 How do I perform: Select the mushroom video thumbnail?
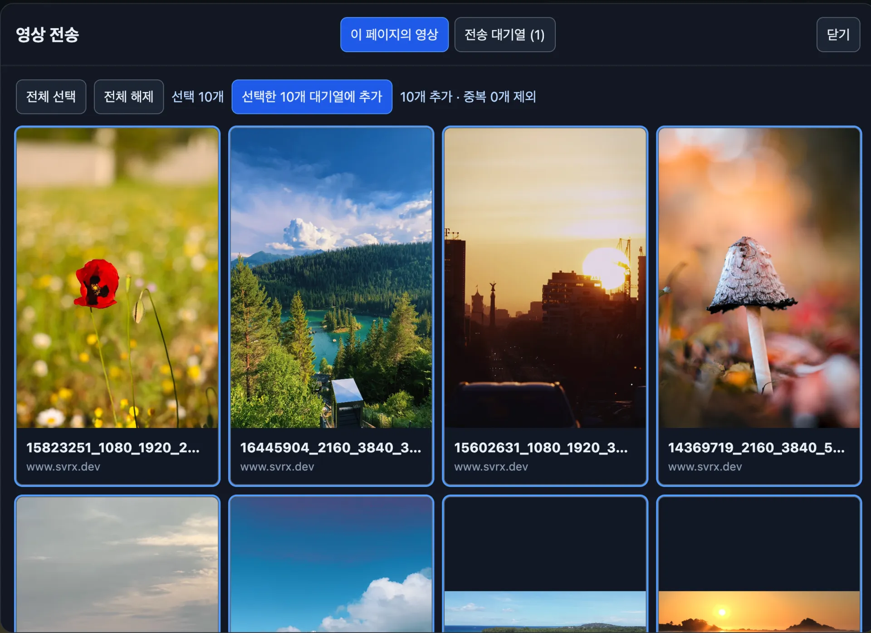pyautogui.click(x=759, y=278)
